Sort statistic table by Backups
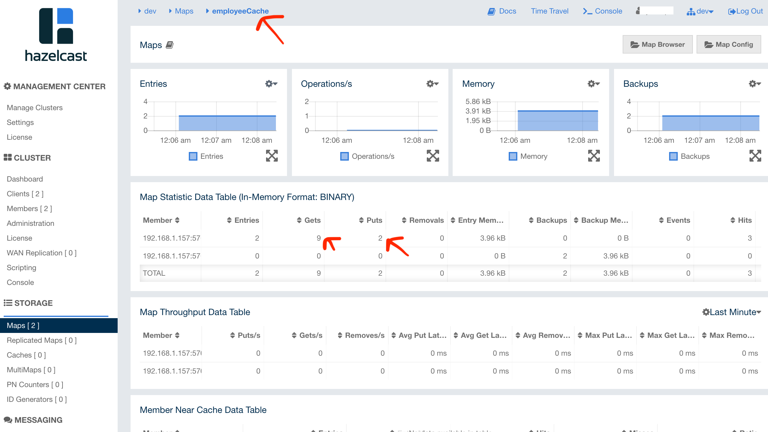 pyautogui.click(x=548, y=220)
